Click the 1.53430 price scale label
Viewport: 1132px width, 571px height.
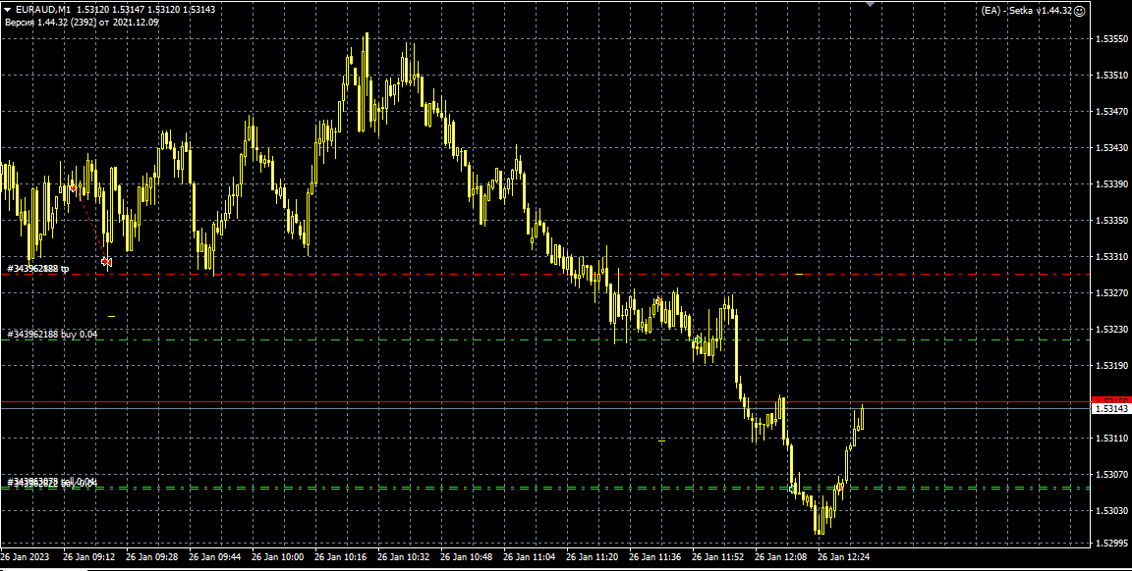coord(1111,148)
